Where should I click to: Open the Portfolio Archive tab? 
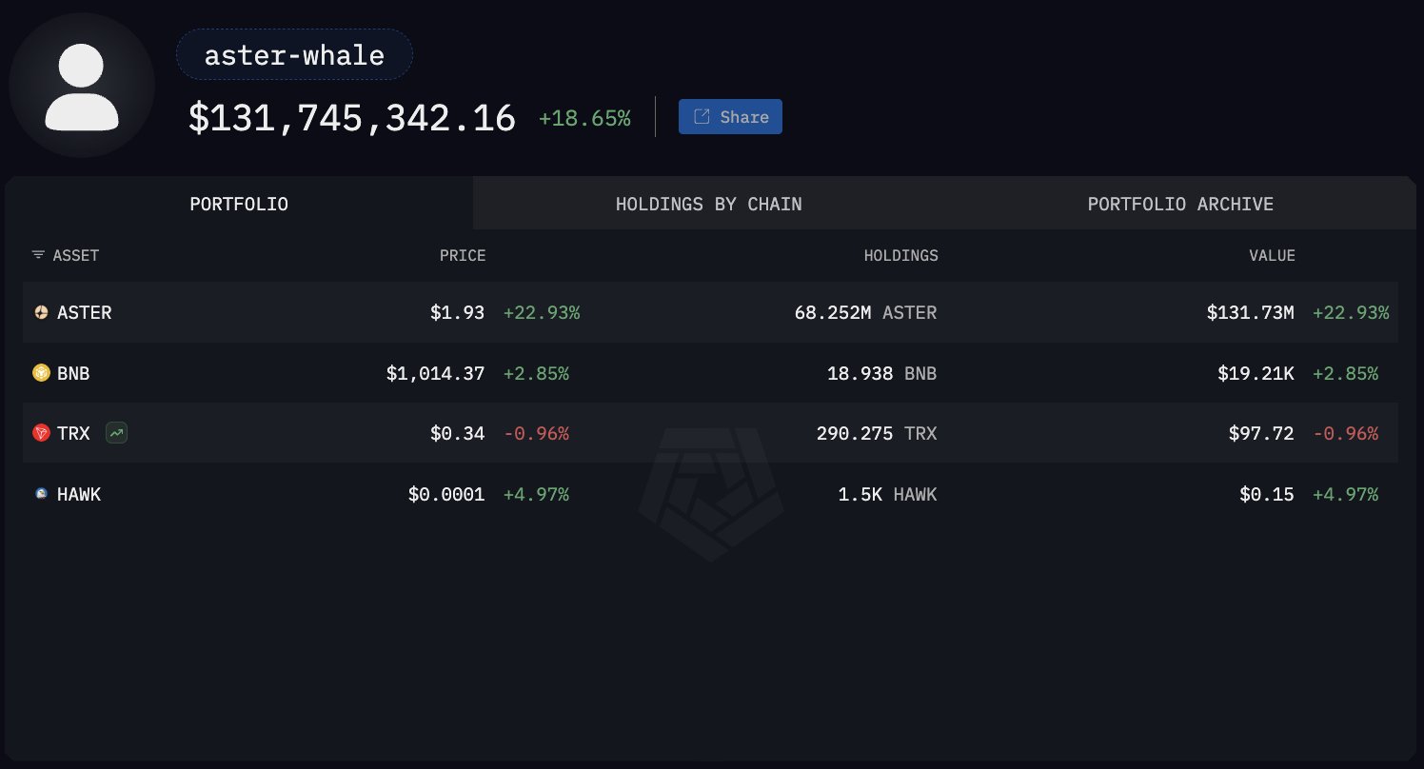coord(1180,204)
